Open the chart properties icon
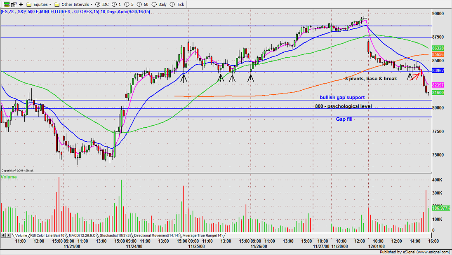This screenshot has width=452, height=255. (x=14, y=4)
